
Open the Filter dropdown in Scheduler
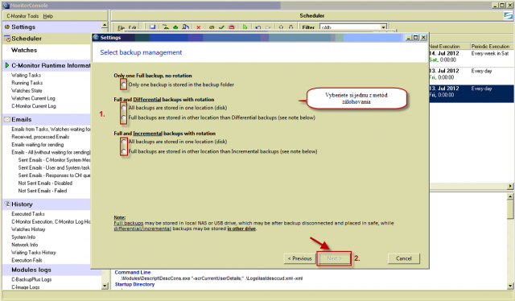[383, 27]
